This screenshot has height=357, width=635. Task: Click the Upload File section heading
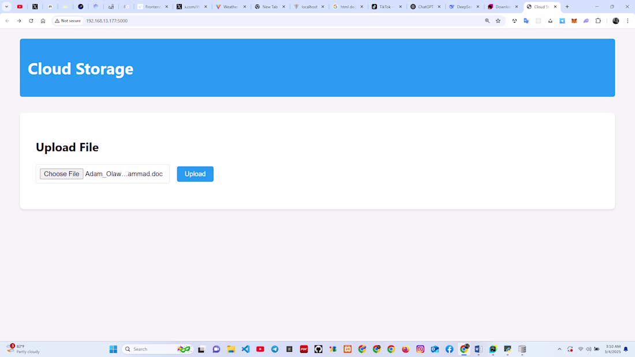pyautogui.click(x=67, y=147)
